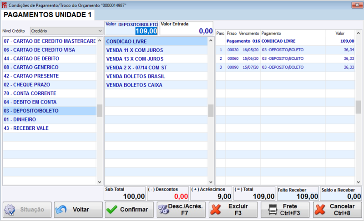Select 02 - CHEQUE PRAZO
This screenshot has width=364, height=221.
click(x=50, y=85)
